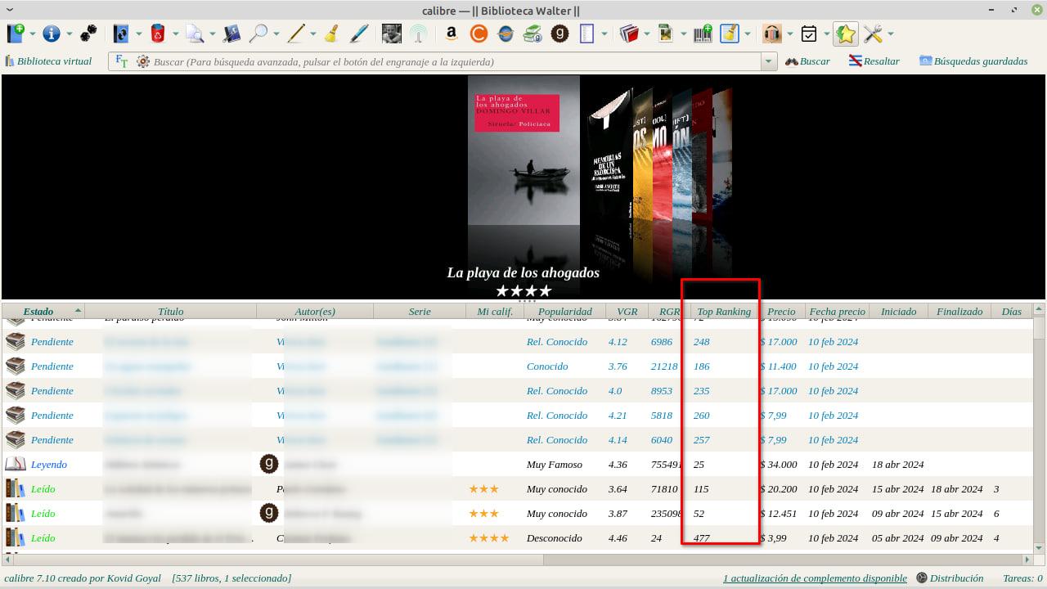Click the Tareas: 0 jobs indicator

click(1022, 578)
